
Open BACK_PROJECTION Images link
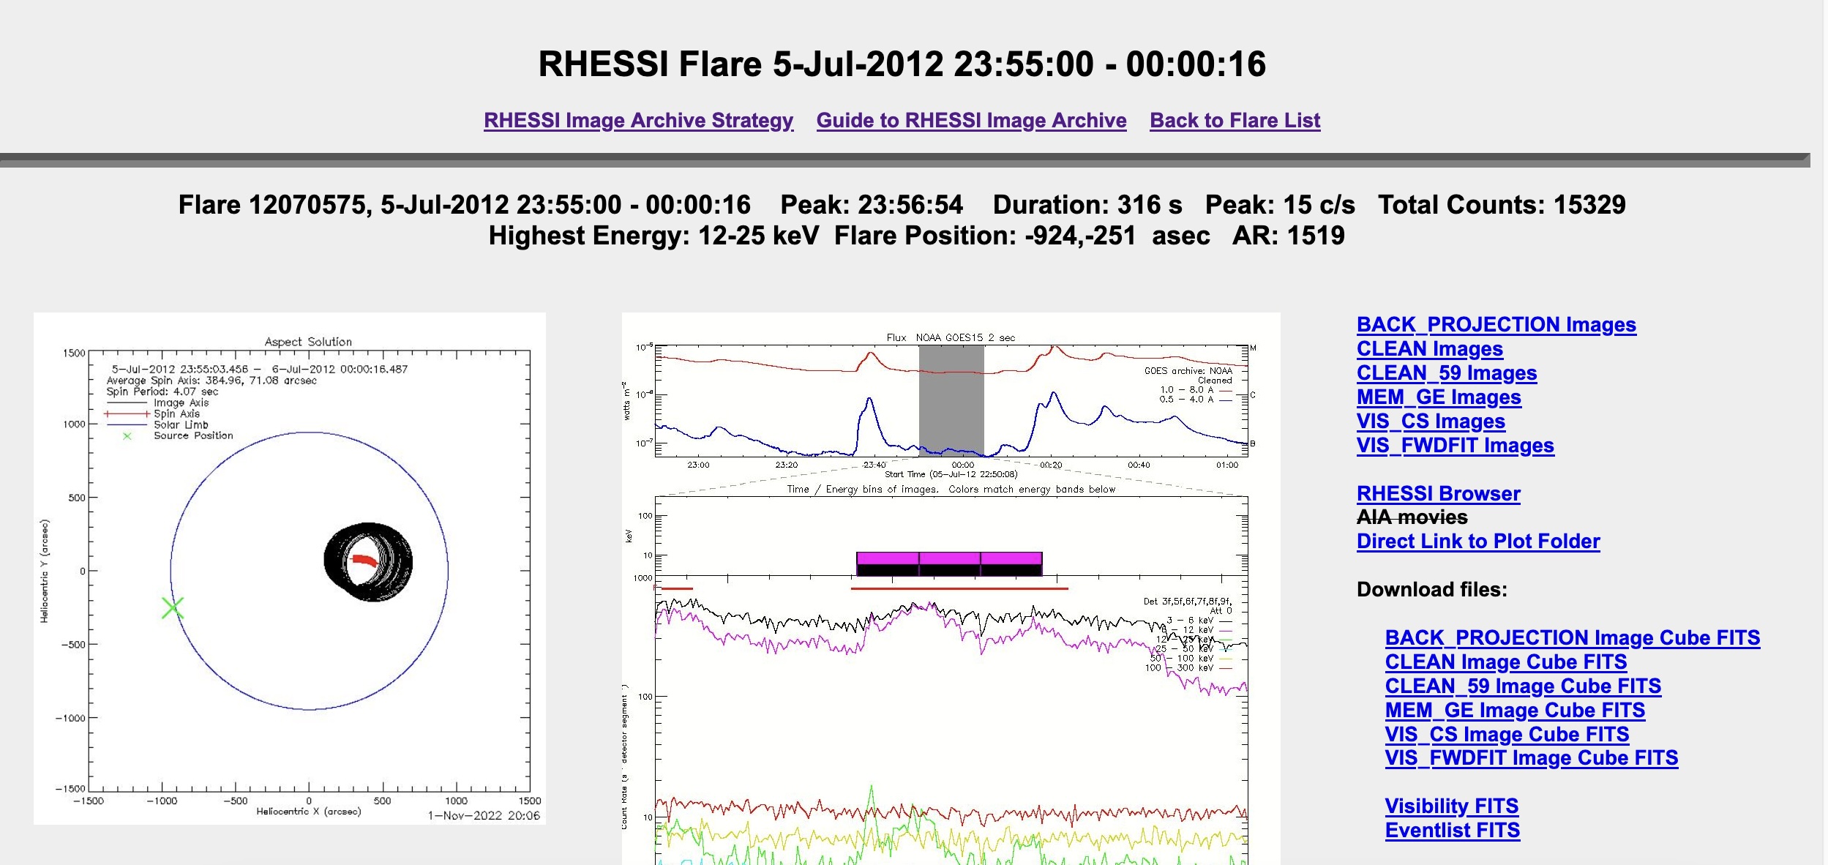[x=1496, y=324]
